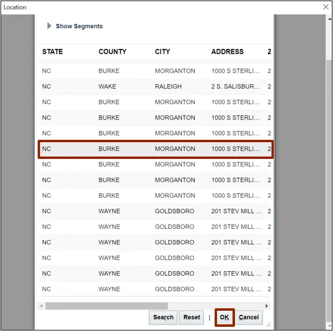Select the highlighted BURKE MORGANTON row

pos(155,149)
